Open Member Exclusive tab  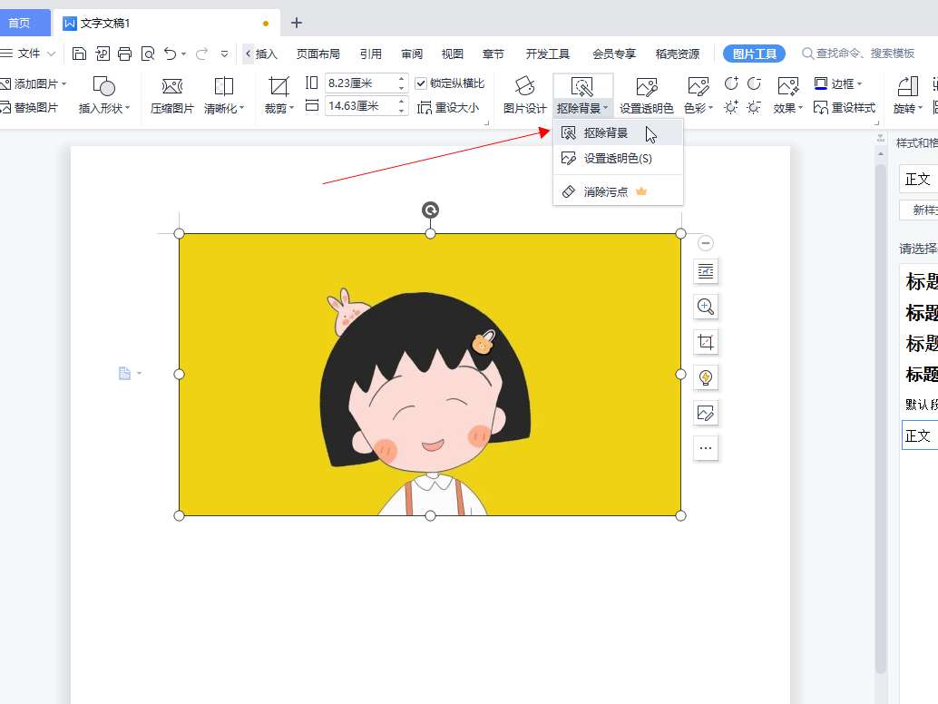614,54
